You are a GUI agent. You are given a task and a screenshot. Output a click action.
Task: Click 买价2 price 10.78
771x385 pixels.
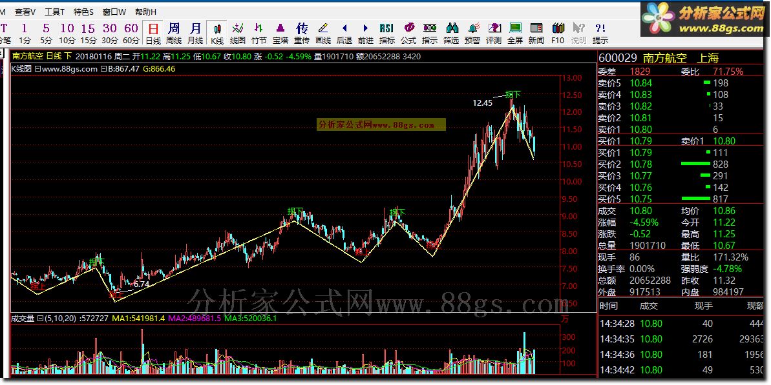(x=640, y=164)
